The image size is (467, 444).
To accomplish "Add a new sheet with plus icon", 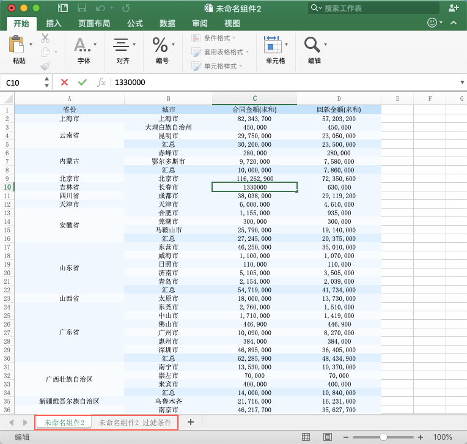I will tap(191, 422).
